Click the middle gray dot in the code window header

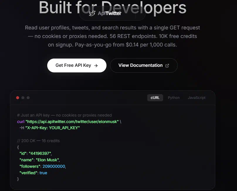23,98
